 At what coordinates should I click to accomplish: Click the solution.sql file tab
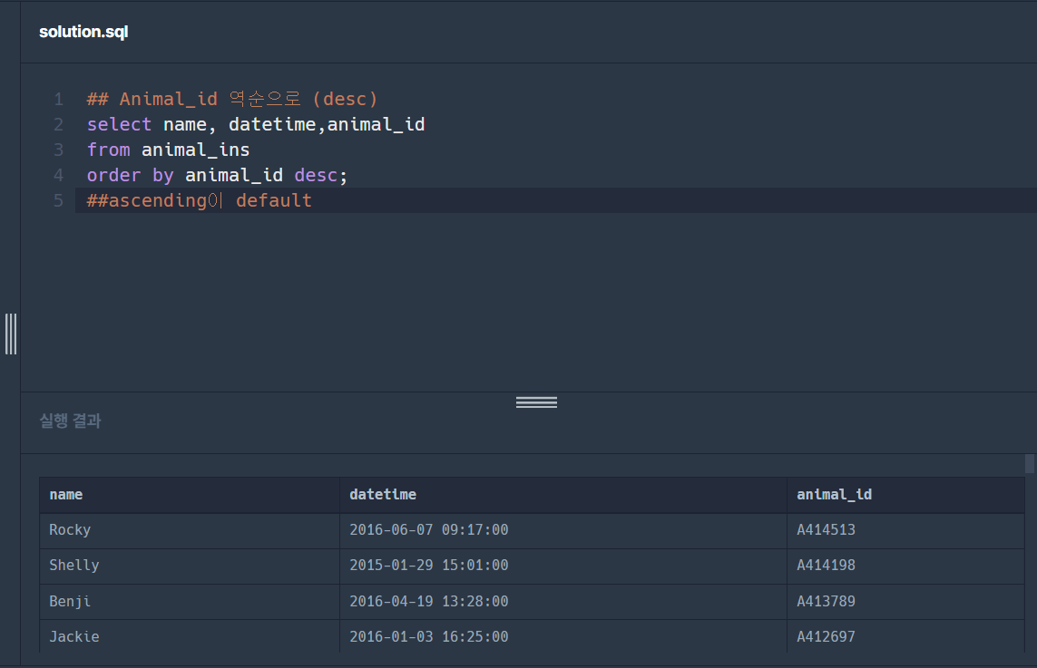pos(83,32)
